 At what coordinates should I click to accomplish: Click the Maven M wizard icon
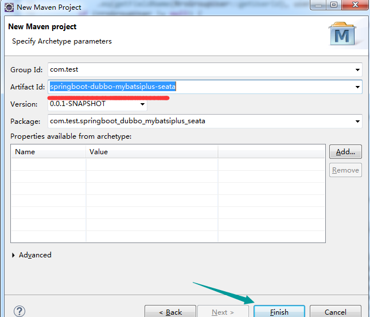click(343, 34)
